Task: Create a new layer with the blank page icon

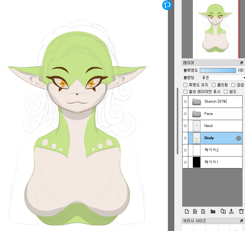Action: coord(187,211)
